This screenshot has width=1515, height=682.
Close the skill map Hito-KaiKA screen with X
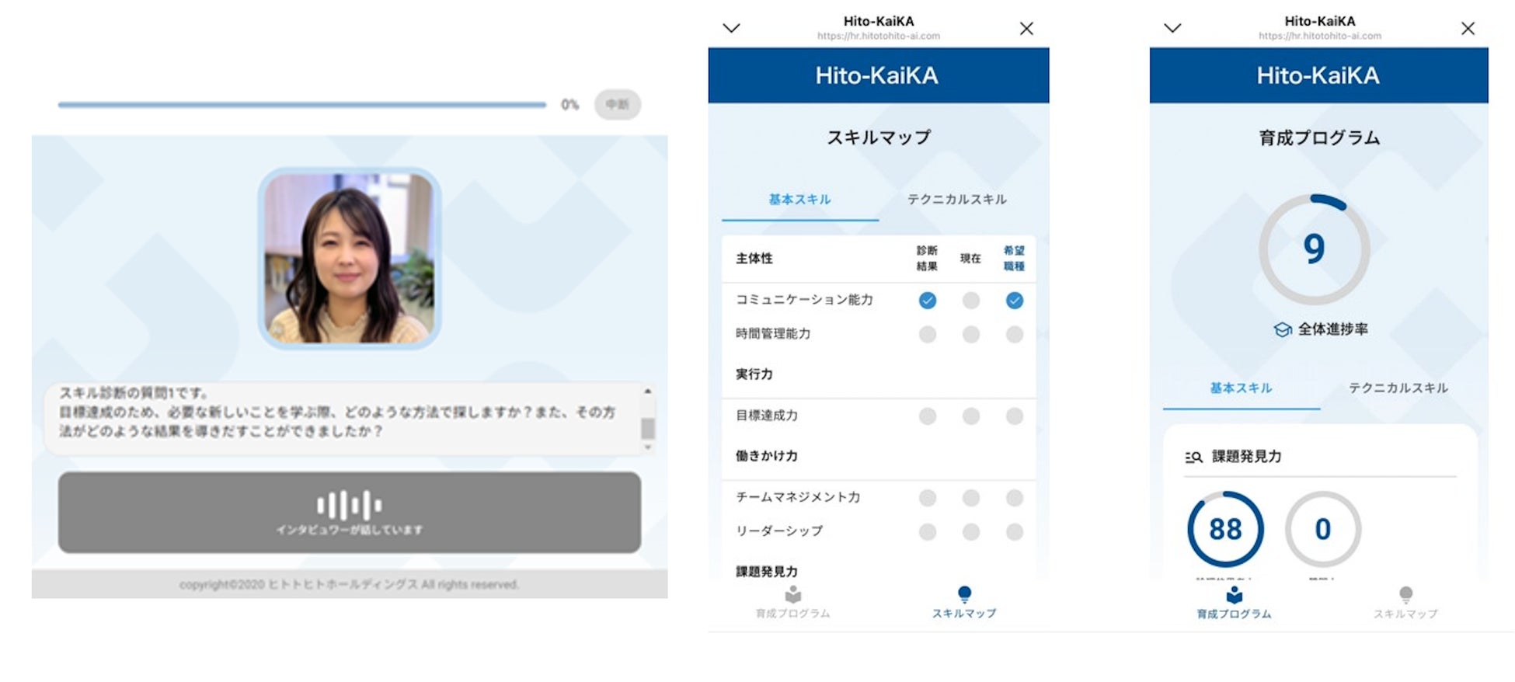pos(1026,29)
